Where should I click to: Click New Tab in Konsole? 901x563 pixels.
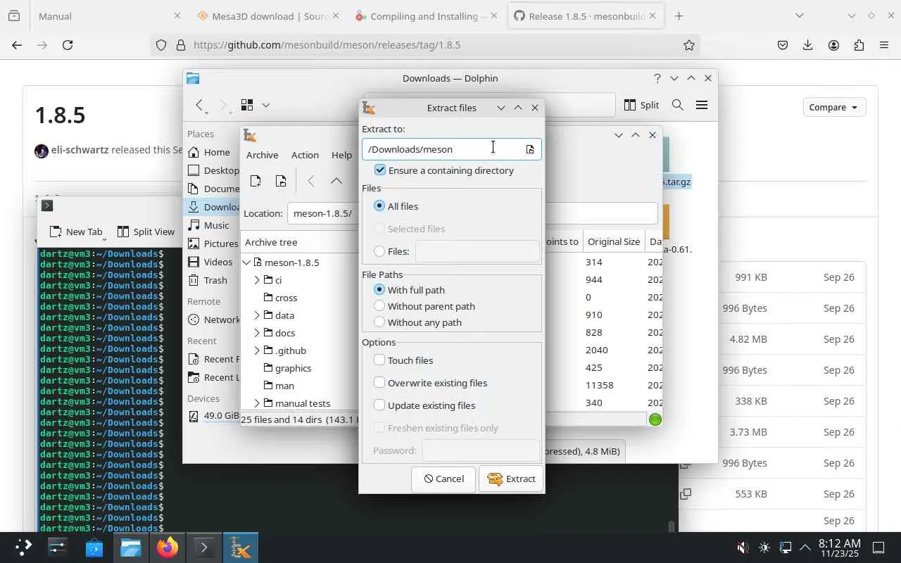point(76,232)
